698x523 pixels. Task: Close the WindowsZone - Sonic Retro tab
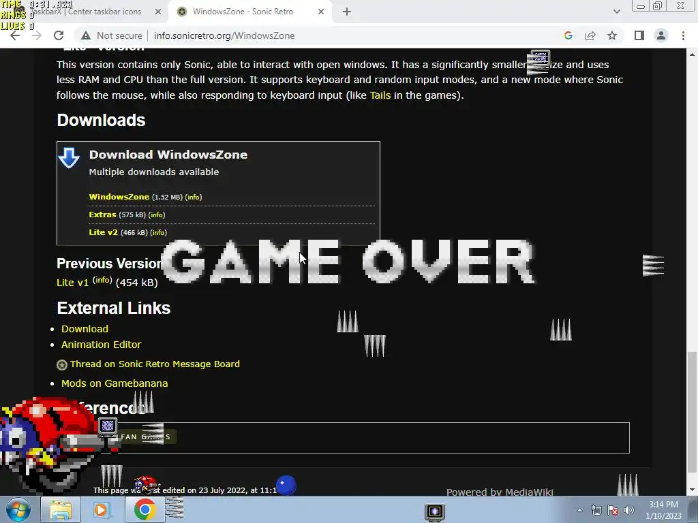click(321, 12)
